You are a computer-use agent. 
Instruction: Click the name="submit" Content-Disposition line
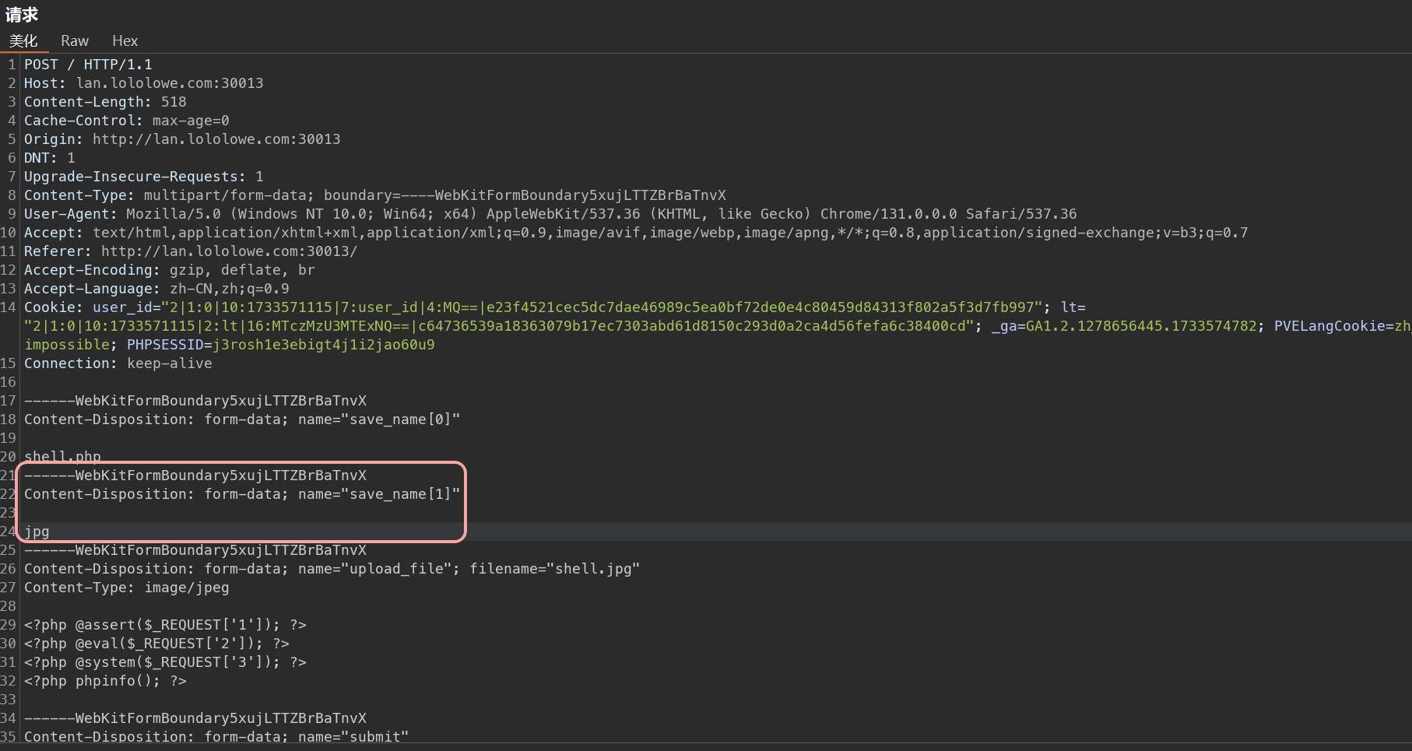216,736
